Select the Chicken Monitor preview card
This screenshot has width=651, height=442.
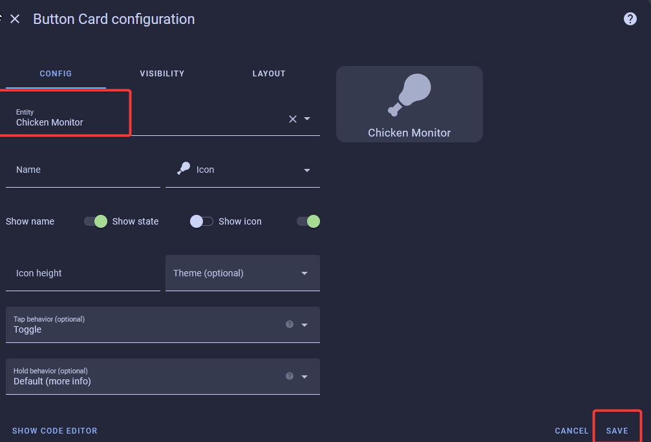409,104
